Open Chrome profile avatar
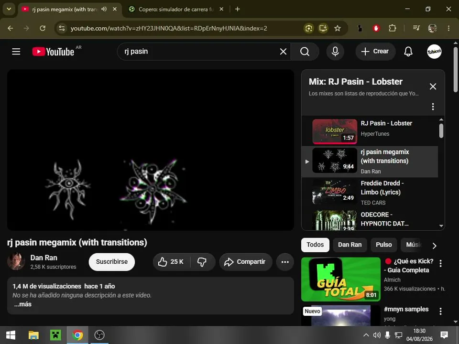This screenshot has height=344, width=459. (x=432, y=28)
